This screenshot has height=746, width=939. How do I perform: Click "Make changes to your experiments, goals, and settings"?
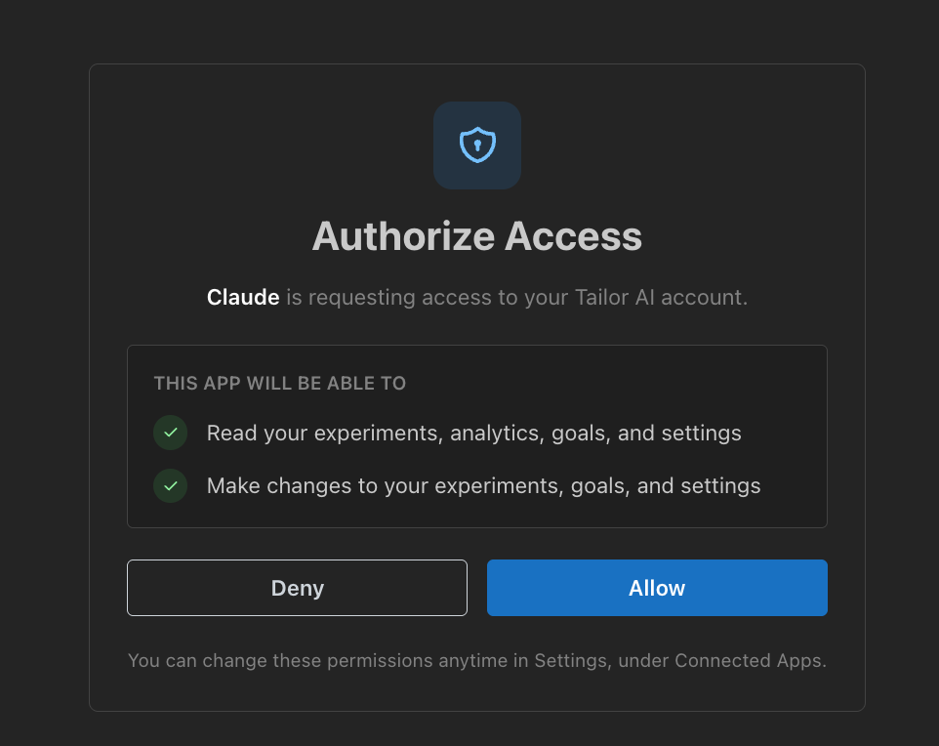point(483,486)
